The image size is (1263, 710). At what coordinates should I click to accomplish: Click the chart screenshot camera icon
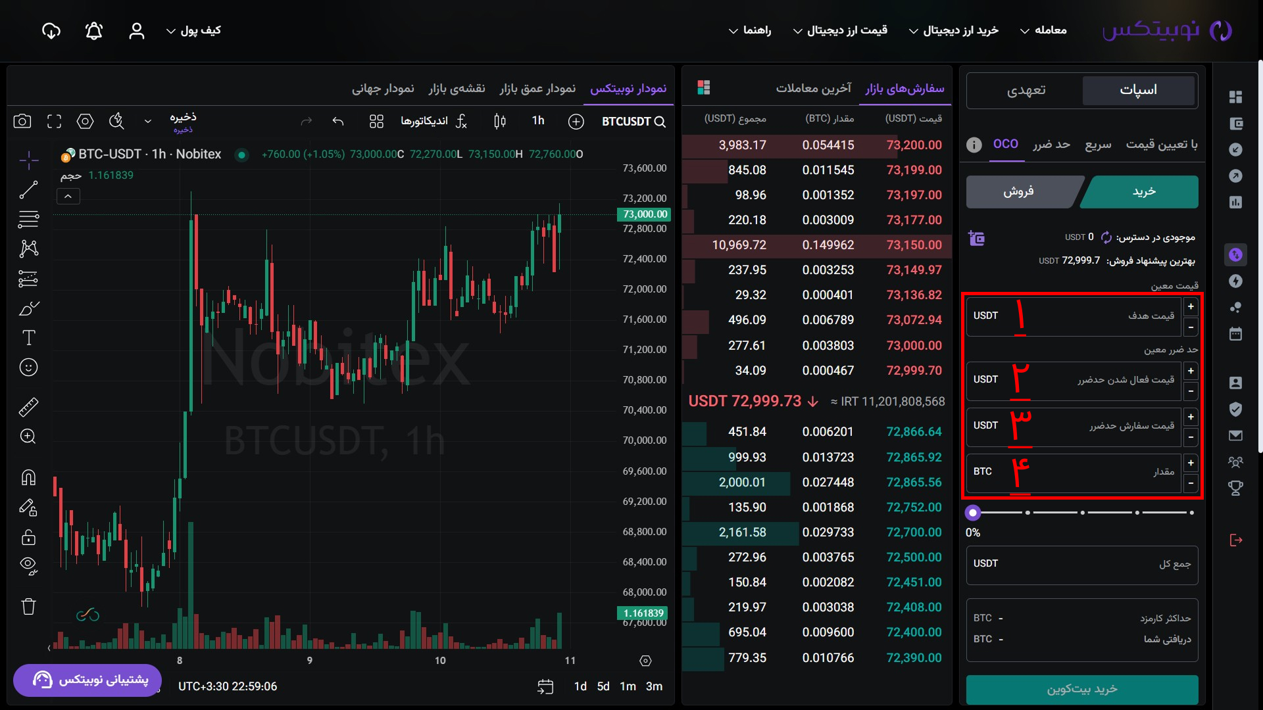coord(22,121)
